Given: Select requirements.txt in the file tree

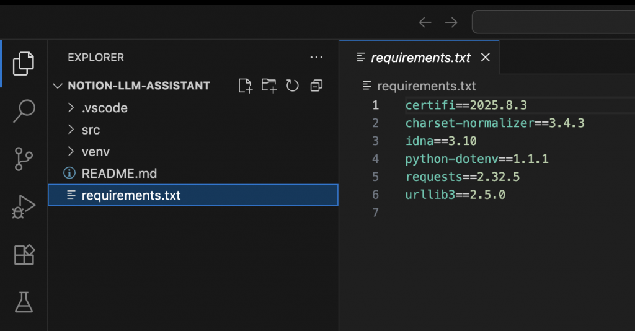Looking at the screenshot, I should click(131, 195).
